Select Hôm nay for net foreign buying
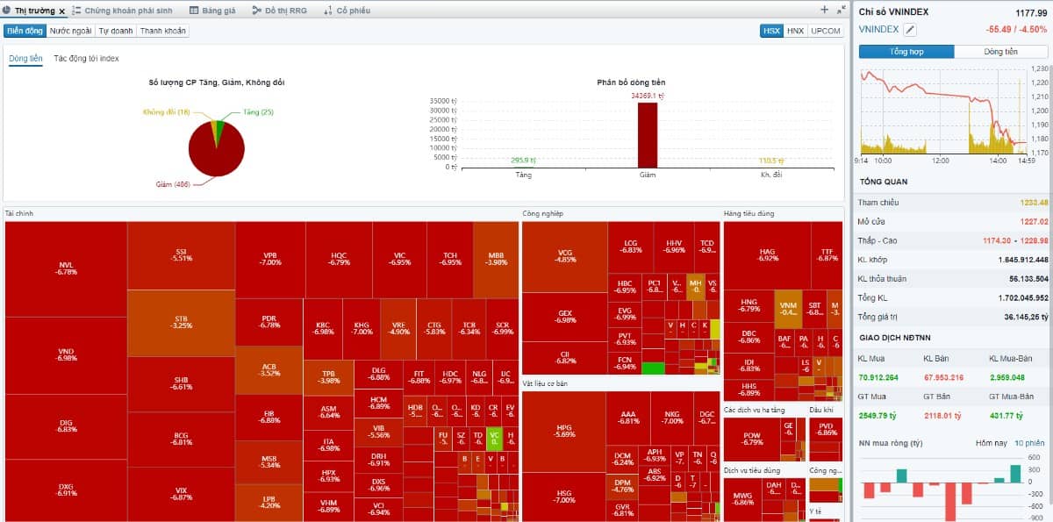Screen dimensions: 1053x522 [x=990, y=443]
